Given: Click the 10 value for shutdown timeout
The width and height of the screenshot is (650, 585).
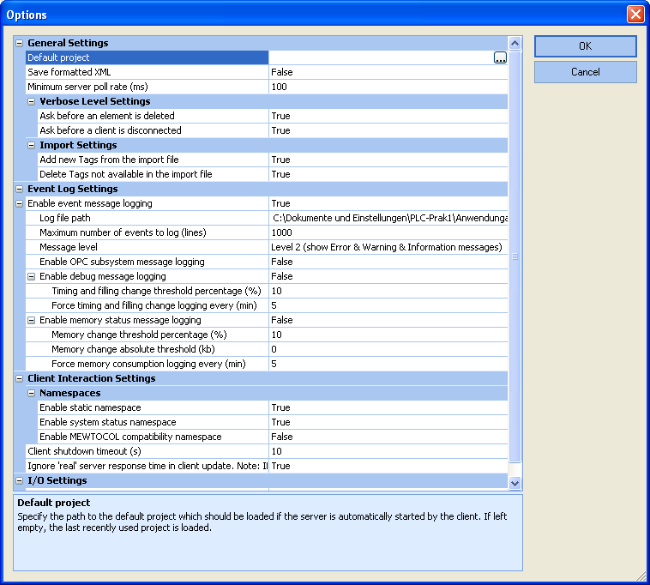Looking at the screenshot, I should coord(276,451).
